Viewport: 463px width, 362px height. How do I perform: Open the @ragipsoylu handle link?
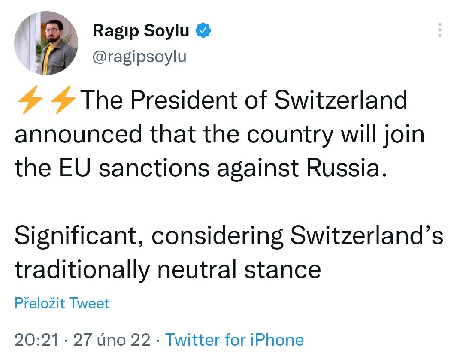pos(139,57)
